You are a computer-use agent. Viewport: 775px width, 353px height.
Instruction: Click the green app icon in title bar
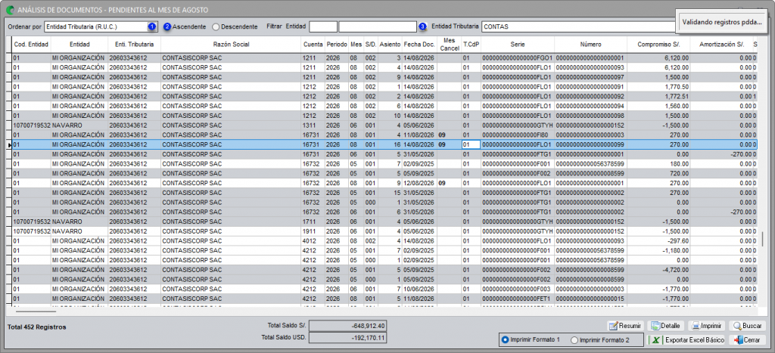9,9
